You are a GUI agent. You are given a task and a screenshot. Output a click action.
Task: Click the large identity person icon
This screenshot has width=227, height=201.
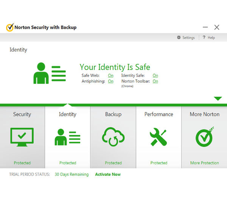(50, 73)
